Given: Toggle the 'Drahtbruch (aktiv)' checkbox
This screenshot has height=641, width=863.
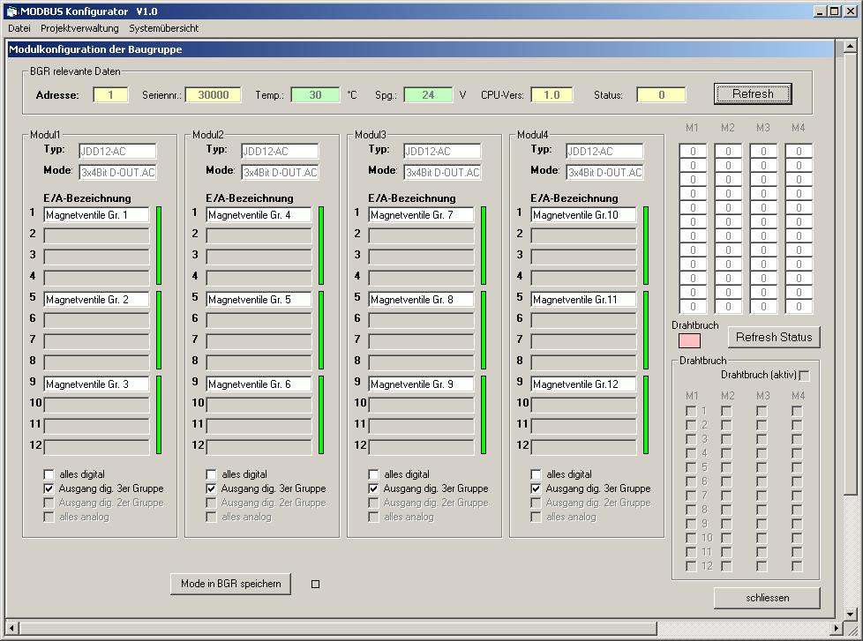Looking at the screenshot, I should tap(804, 376).
